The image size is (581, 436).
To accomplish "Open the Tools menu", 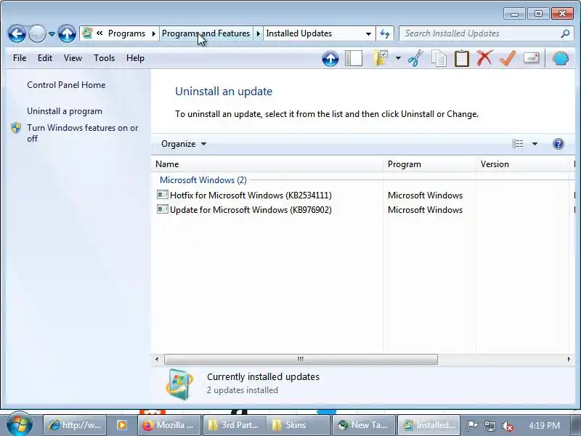I will click(x=104, y=58).
